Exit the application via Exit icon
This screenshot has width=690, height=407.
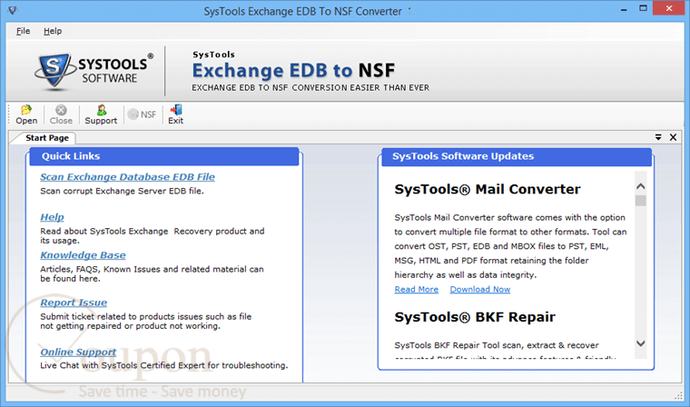pos(175,115)
